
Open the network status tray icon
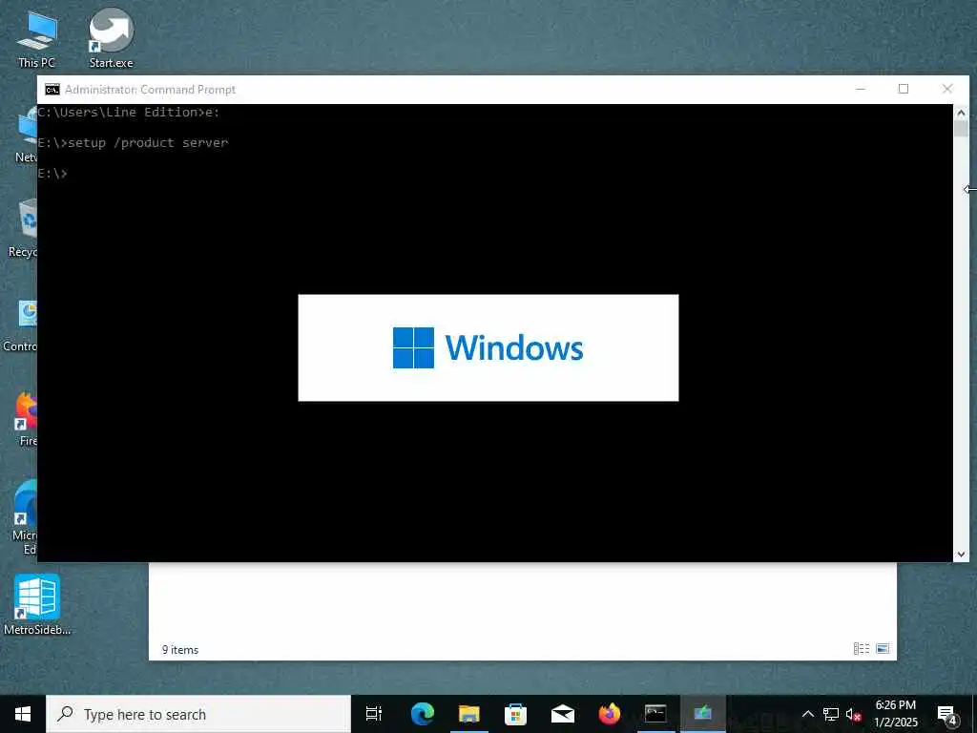pos(831,714)
